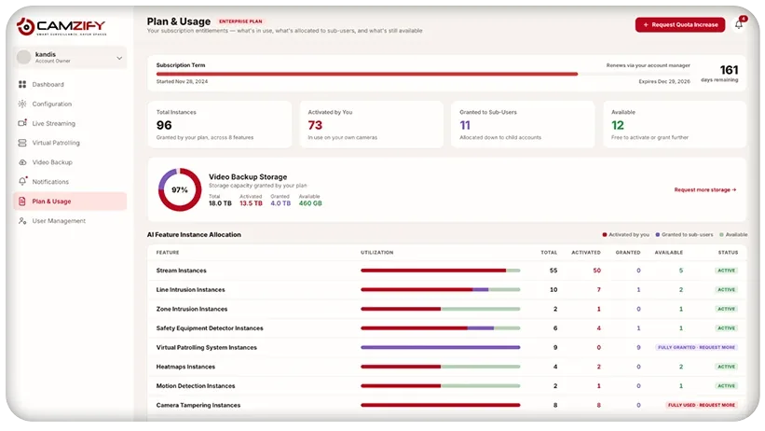Click the Activated column header
765x431 pixels.
[x=586, y=253]
